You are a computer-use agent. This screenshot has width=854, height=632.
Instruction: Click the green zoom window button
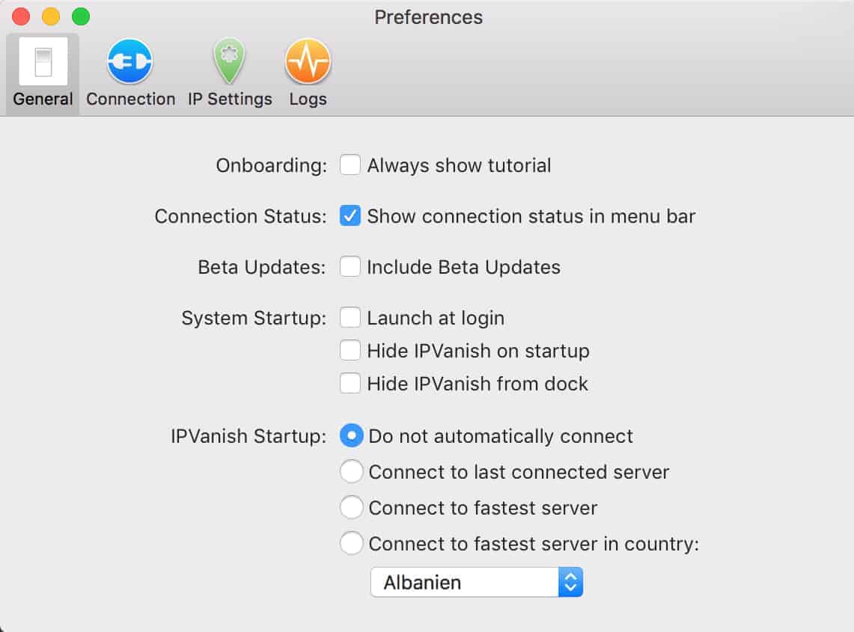(x=81, y=16)
